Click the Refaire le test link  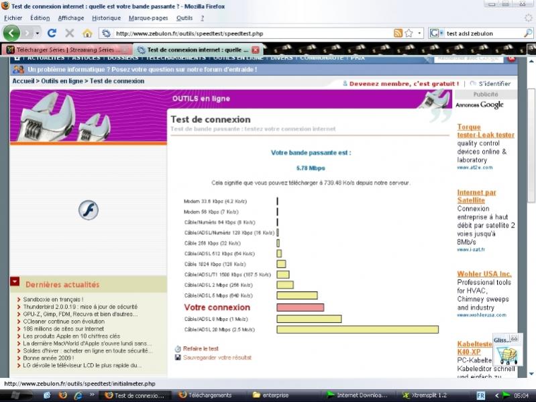click(x=201, y=348)
